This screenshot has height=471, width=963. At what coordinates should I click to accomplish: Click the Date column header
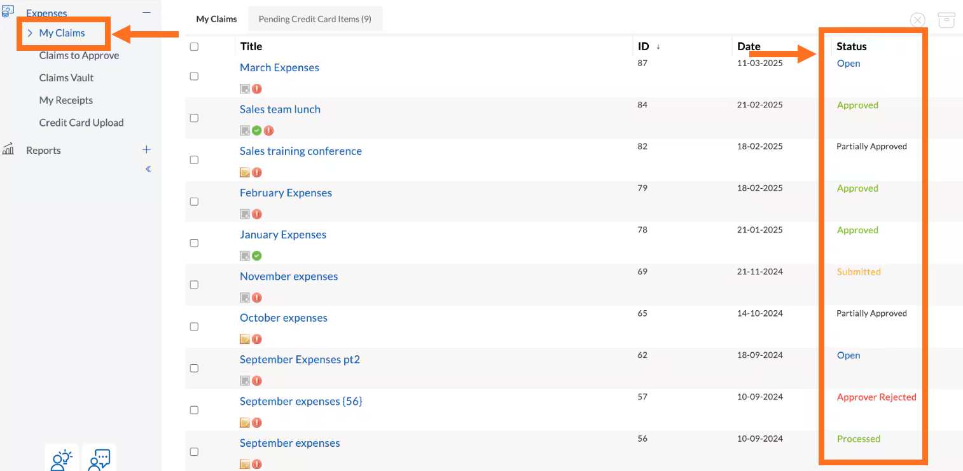coord(749,46)
